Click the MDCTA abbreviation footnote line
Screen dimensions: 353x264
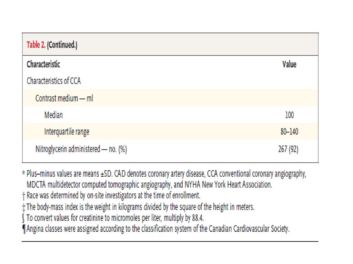(x=149, y=185)
